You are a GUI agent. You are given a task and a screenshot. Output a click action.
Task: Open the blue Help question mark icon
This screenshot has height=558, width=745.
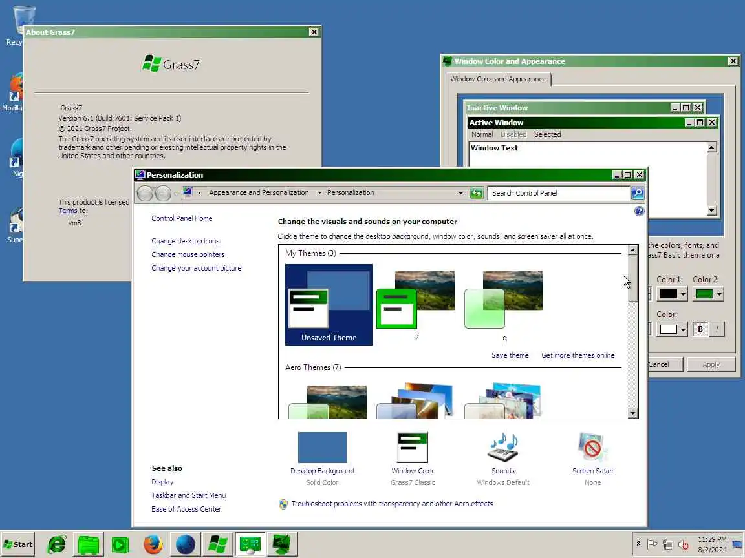click(640, 211)
